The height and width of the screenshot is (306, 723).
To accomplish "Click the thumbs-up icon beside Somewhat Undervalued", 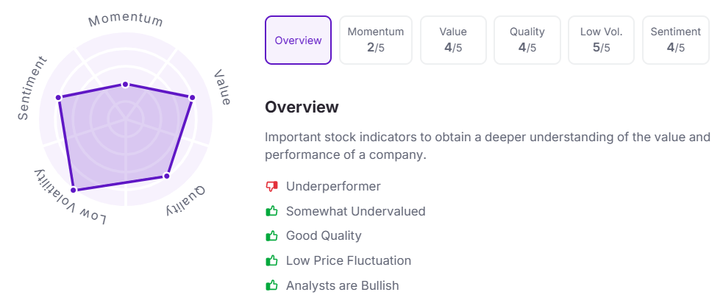I will [272, 211].
